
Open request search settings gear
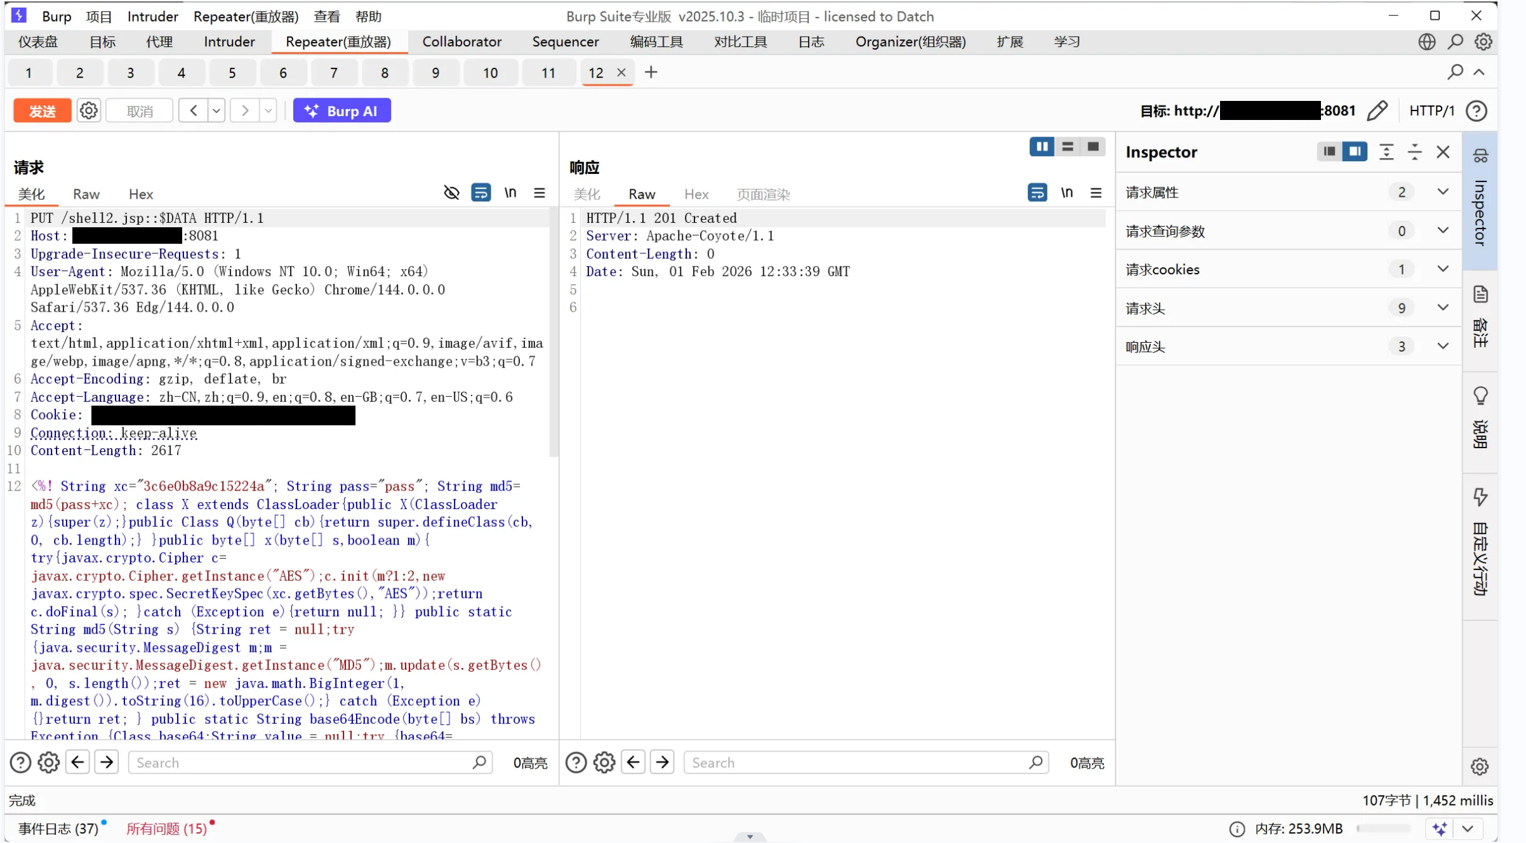coord(49,762)
